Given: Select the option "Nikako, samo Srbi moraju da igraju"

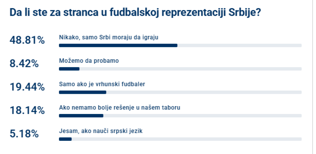Looking at the screenshot, I should [109, 37].
